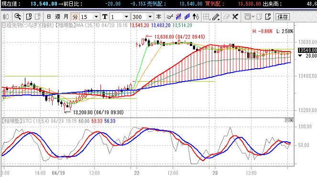Click the greyed document icon before P page
This screenshot has width=317, height=177.
259,17
